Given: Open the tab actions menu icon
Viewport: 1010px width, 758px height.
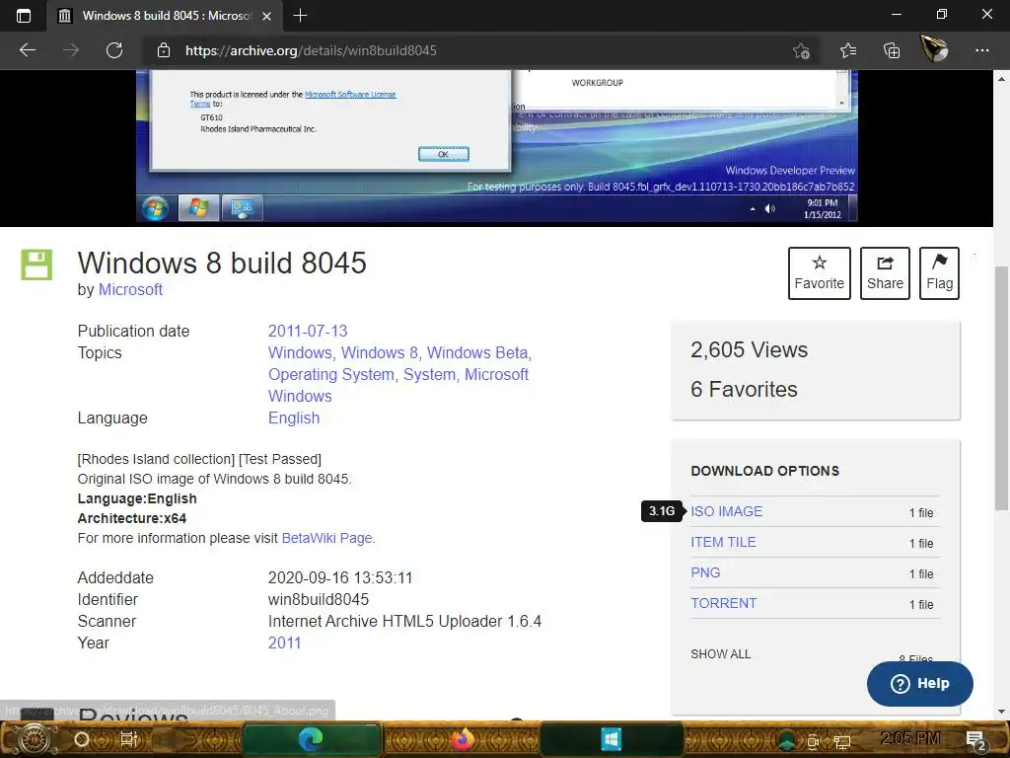Looking at the screenshot, I should (x=24, y=16).
